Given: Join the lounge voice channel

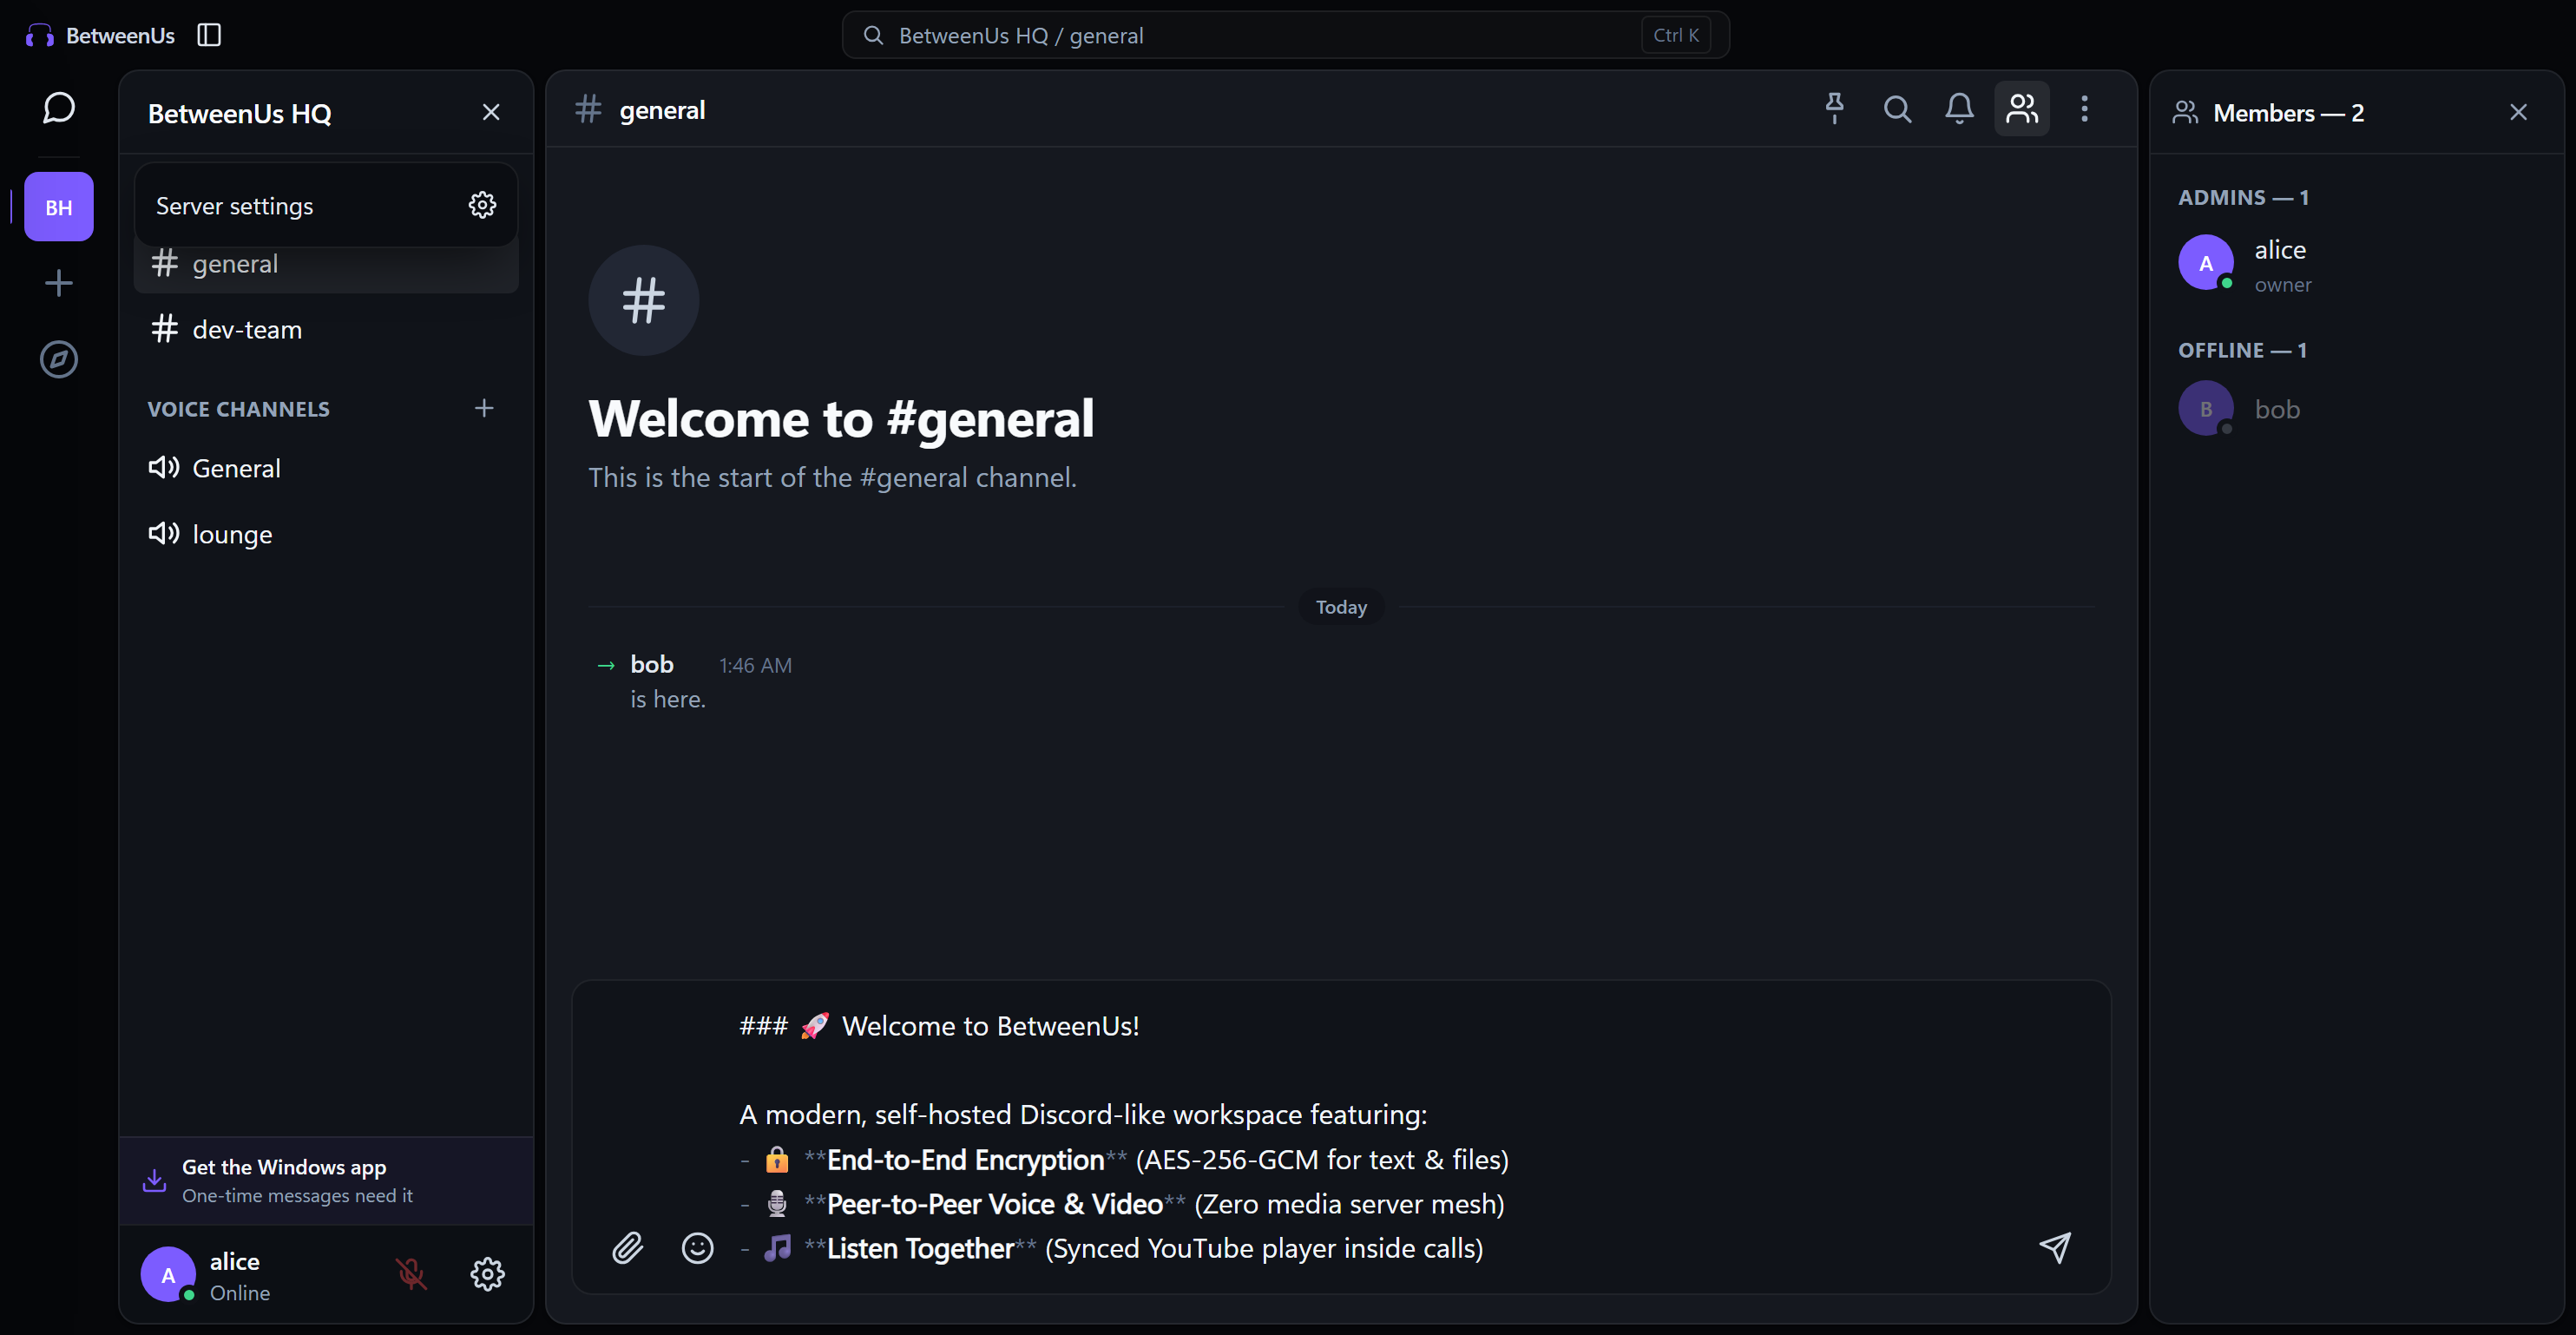Looking at the screenshot, I should (x=326, y=534).
